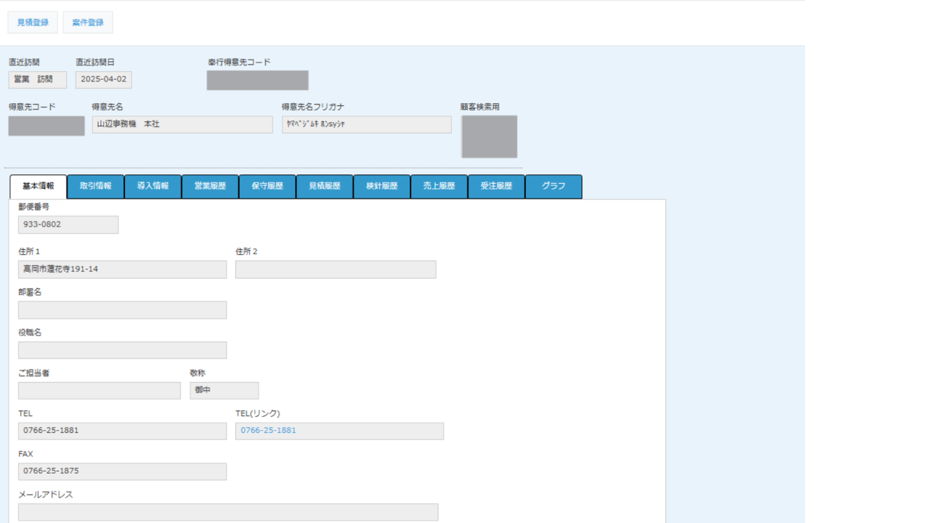Click the 奉行得意先コード field

tap(258, 81)
